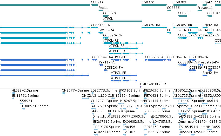
Task: Select the CG8314 gene label
Action: coord(97,2)
